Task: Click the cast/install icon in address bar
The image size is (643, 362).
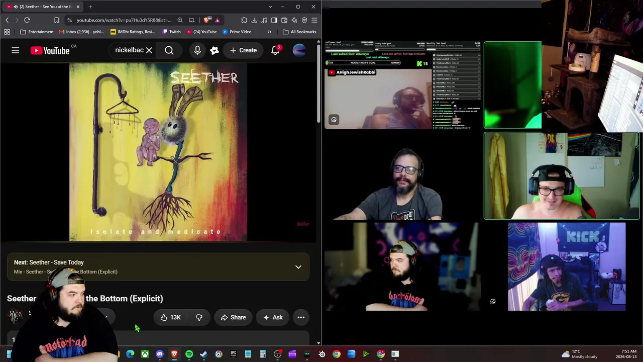Action: (191, 20)
